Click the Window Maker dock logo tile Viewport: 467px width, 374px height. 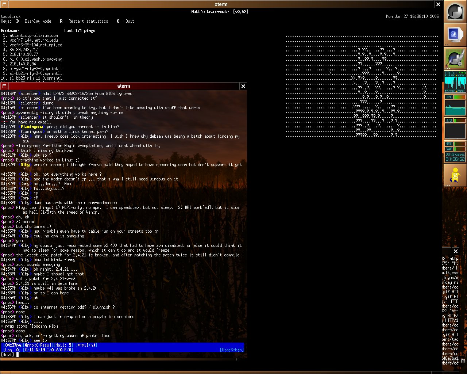[x=455, y=12]
